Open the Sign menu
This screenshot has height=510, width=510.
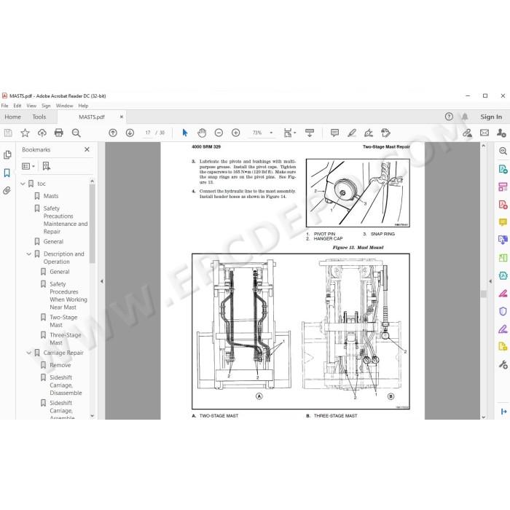(x=46, y=106)
